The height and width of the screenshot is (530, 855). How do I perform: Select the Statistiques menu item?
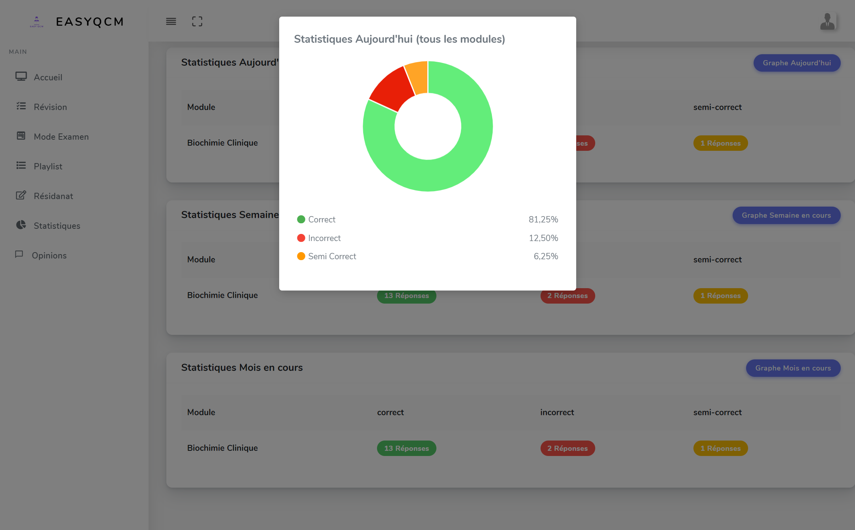[57, 225]
